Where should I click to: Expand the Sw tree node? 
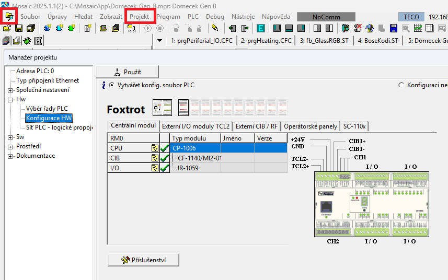tap(10, 137)
